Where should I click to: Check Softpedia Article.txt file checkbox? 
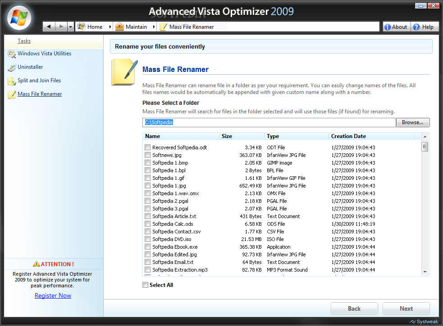point(147,216)
